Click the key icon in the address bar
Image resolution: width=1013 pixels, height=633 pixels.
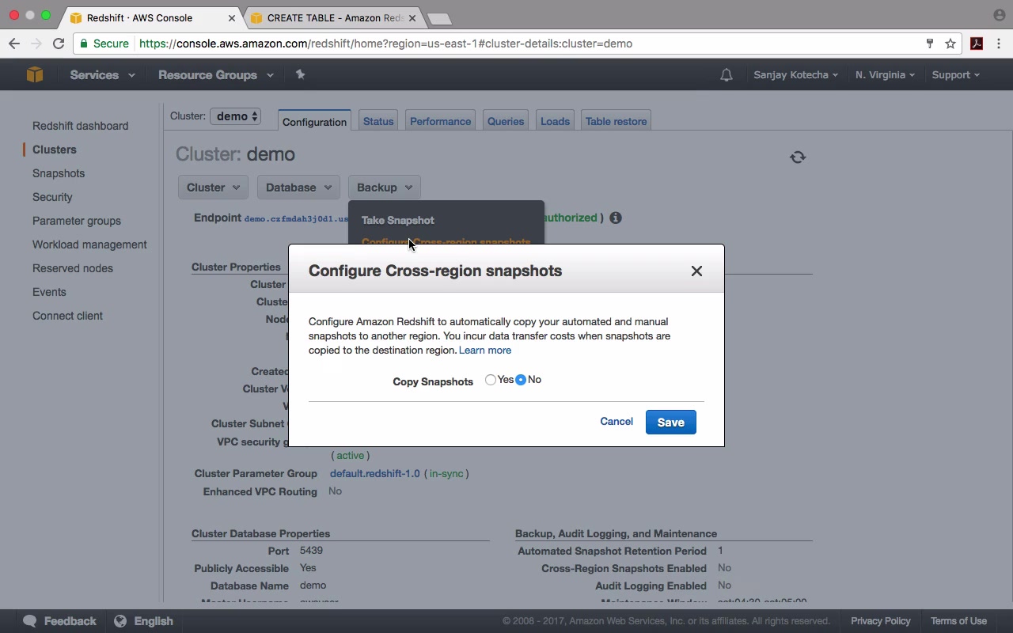(x=930, y=44)
